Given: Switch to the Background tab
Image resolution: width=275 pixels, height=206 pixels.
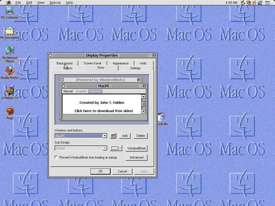Looking at the screenshot, I should point(64,63).
